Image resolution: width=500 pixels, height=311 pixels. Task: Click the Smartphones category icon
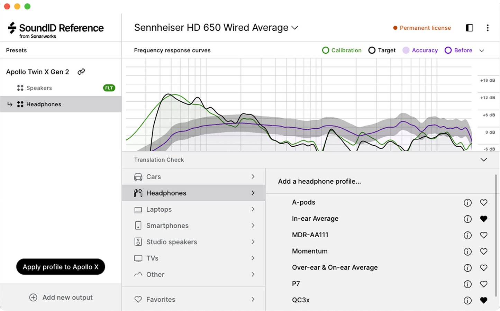pos(138,225)
